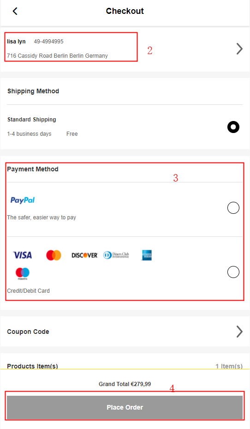
Task: Choose Credit/Debit Card radio button
Action: pos(233,272)
